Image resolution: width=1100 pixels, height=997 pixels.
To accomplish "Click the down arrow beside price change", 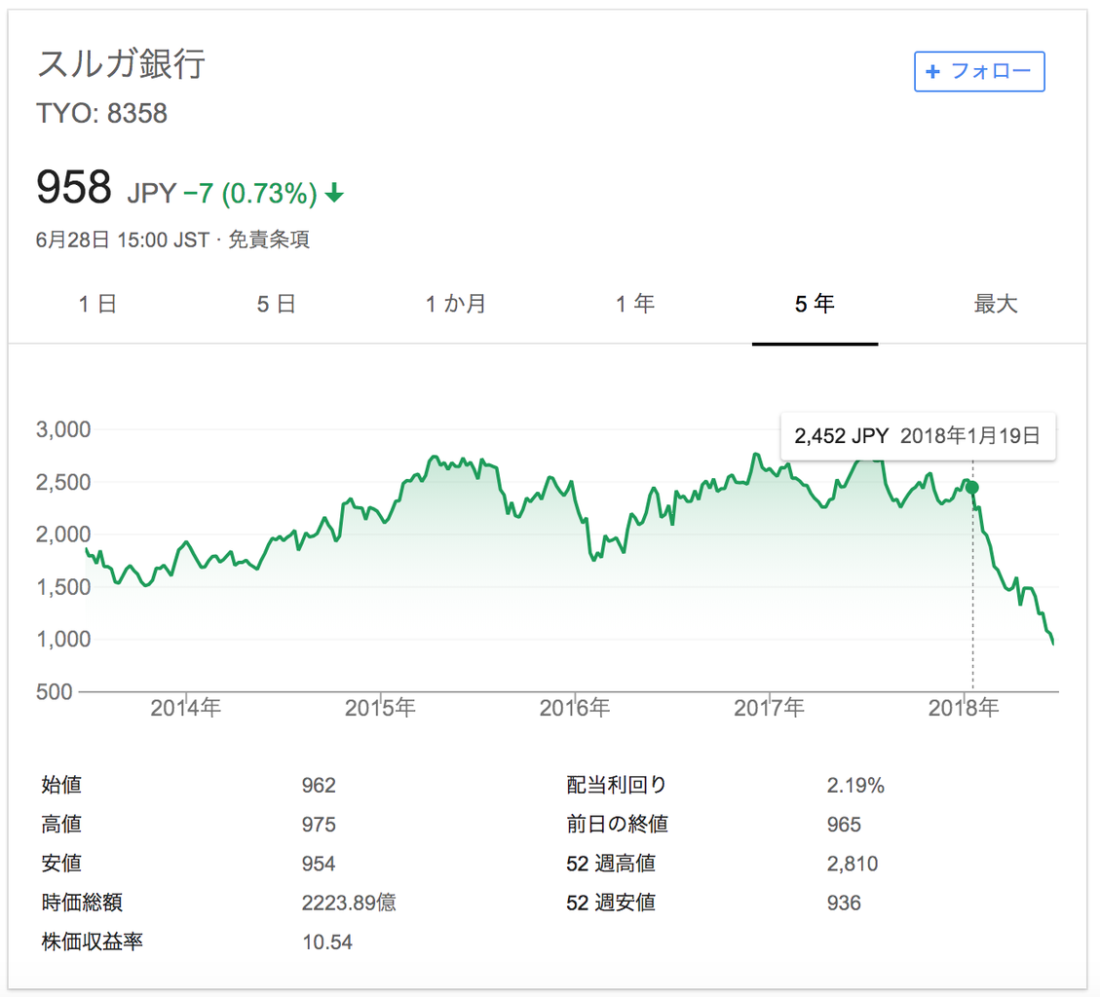I will [334, 193].
